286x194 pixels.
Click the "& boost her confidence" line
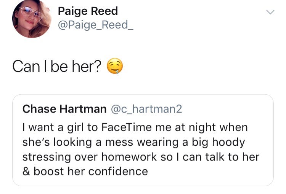coord(85,172)
